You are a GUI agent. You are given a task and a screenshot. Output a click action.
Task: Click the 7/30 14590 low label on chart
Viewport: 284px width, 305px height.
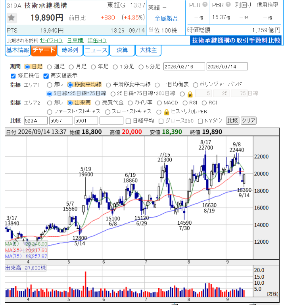tap(184, 225)
